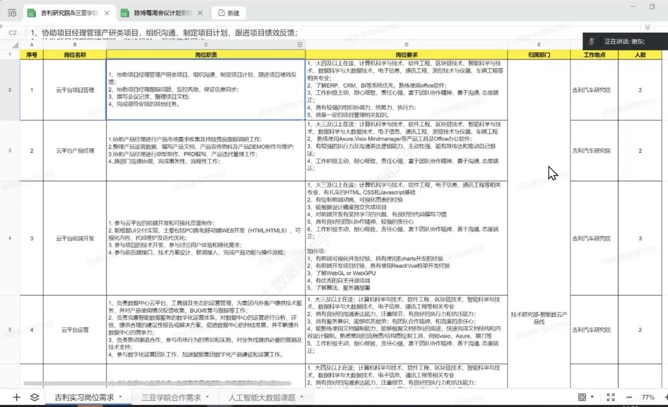Click 吉利汽车研究院 in the 云平台前端开发 row
The image size is (668, 407).
coord(594,238)
